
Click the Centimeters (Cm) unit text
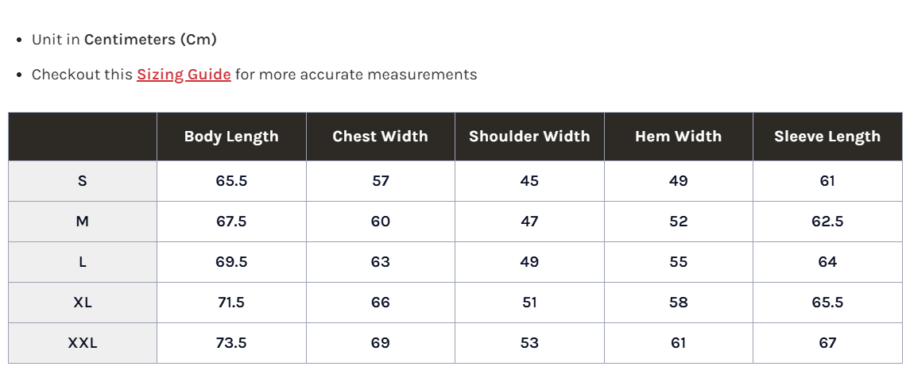click(x=150, y=40)
